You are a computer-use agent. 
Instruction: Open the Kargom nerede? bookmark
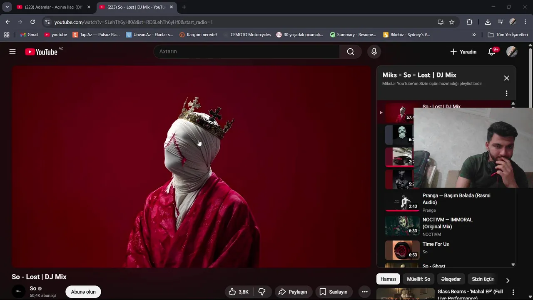(x=198, y=35)
